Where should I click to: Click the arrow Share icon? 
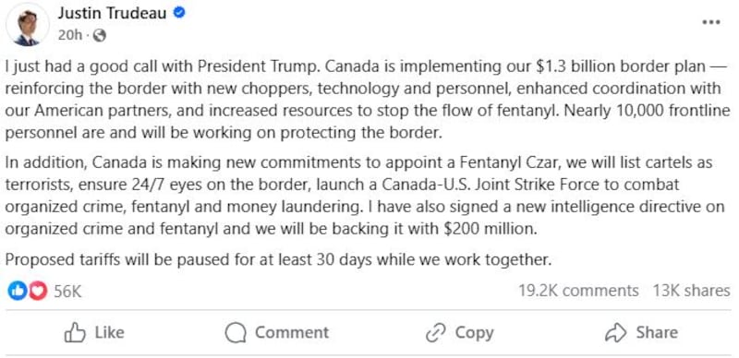pos(615,333)
